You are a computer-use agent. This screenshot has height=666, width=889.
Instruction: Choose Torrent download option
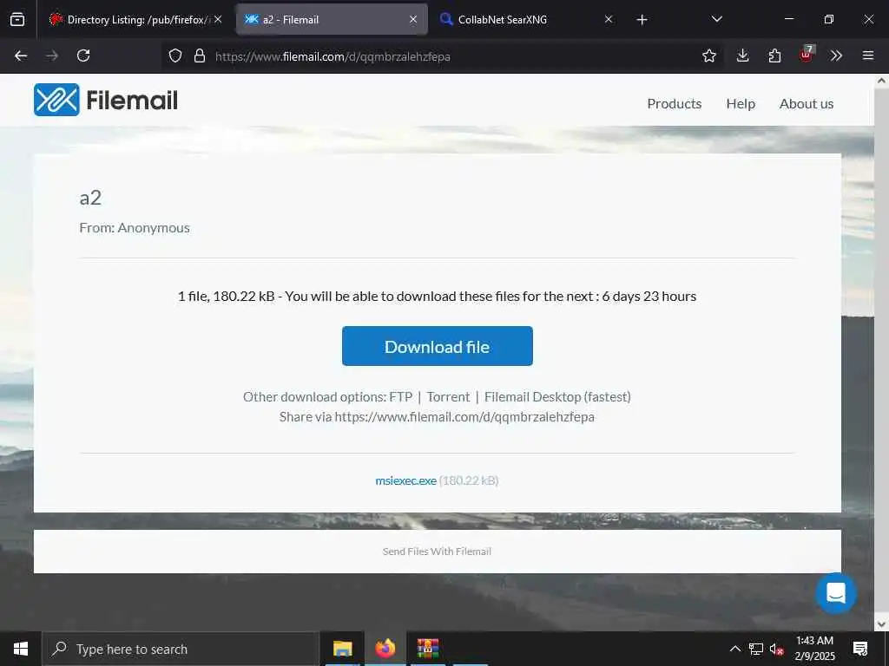coord(448,397)
